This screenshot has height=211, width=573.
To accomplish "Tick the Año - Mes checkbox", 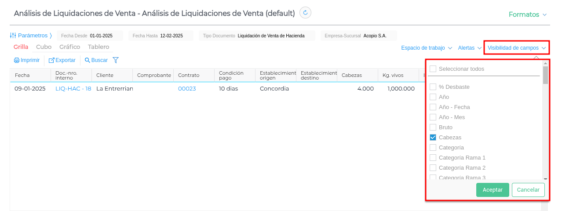I will click(433, 117).
